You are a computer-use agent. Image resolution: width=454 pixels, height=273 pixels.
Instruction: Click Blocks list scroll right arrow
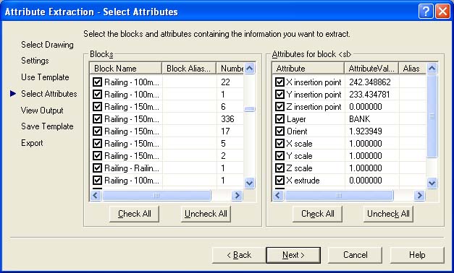click(x=237, y=196)
